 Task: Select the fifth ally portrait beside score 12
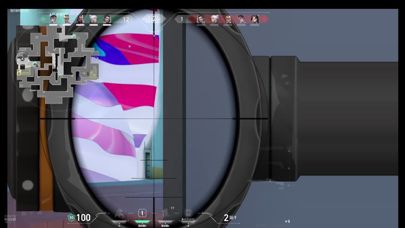point(107,19)
